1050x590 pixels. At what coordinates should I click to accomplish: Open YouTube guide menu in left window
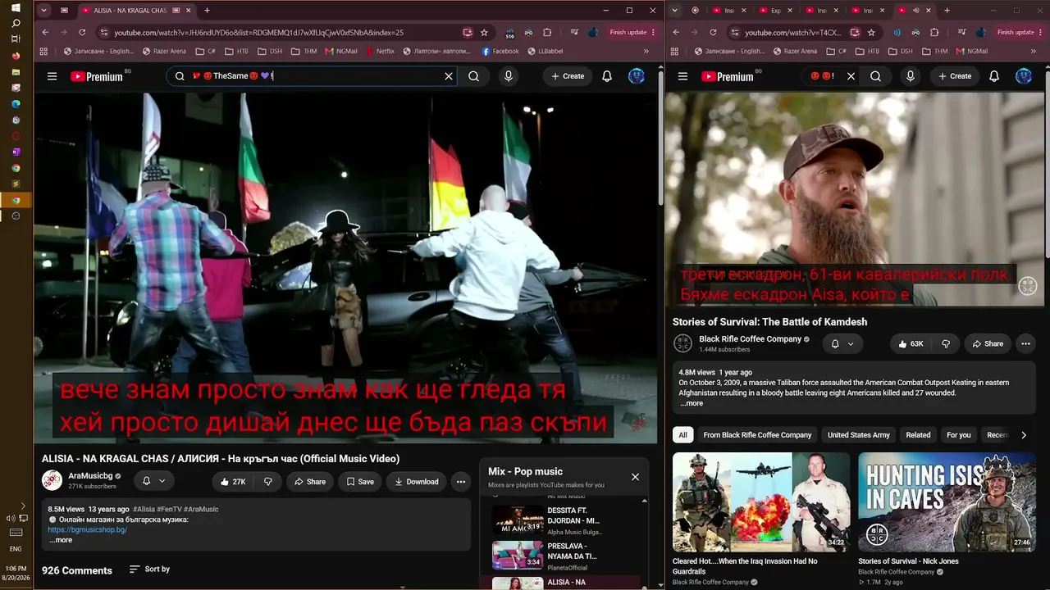point(52,76)
